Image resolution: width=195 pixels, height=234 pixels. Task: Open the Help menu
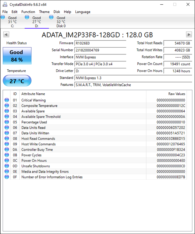tap(68, 12)
